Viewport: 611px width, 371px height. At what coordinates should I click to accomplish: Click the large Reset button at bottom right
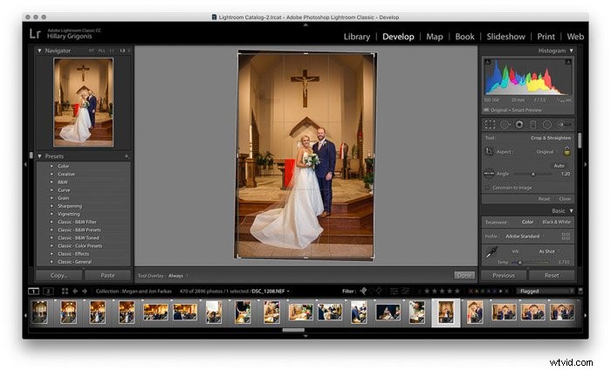[552, 275]
